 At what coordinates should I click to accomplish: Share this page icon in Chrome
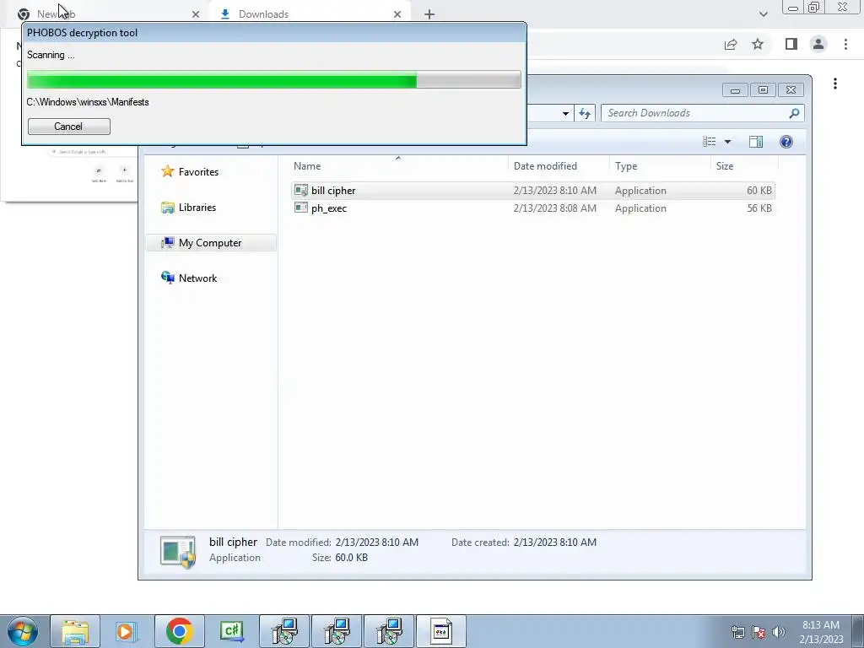click(731, 44)
